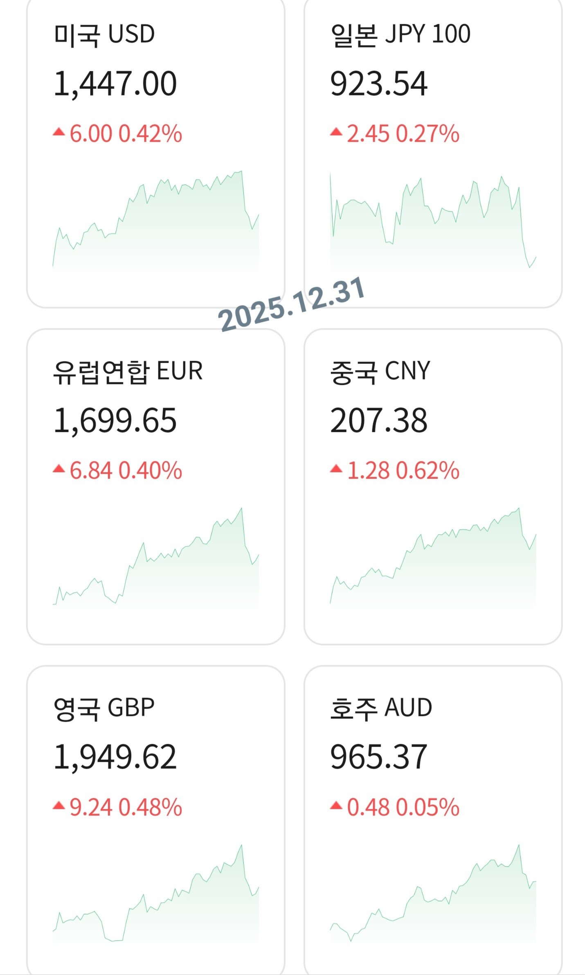Click the red up-arrow icon for GBP

click(59, 806)
